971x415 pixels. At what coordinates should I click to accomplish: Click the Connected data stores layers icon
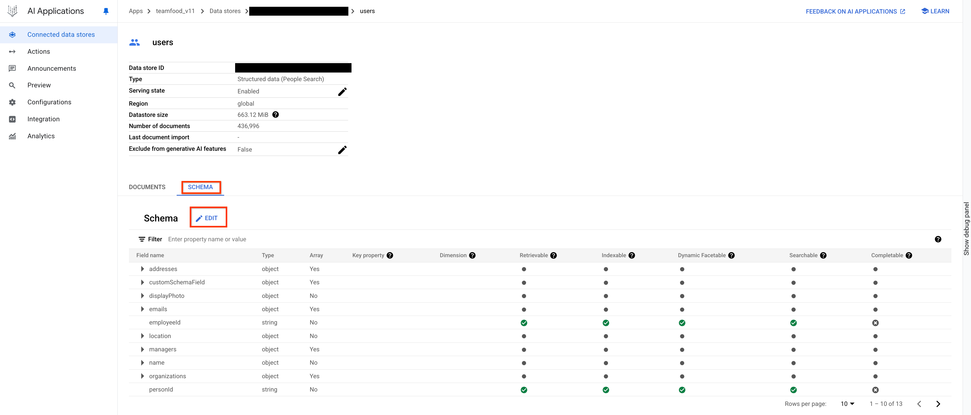pyautogui.click(x=13, y=35)
